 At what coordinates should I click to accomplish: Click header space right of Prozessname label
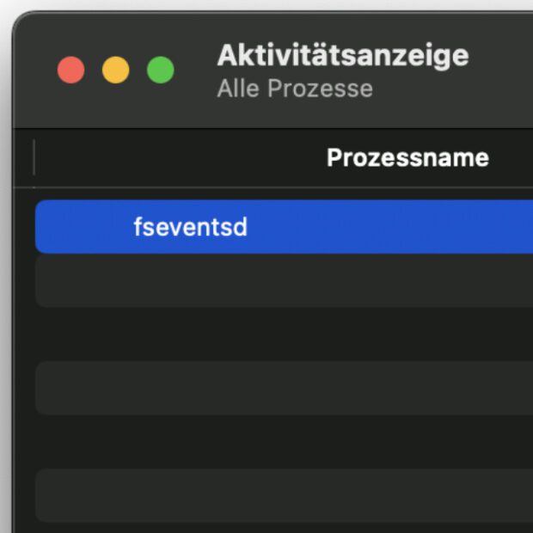[514, 158]
